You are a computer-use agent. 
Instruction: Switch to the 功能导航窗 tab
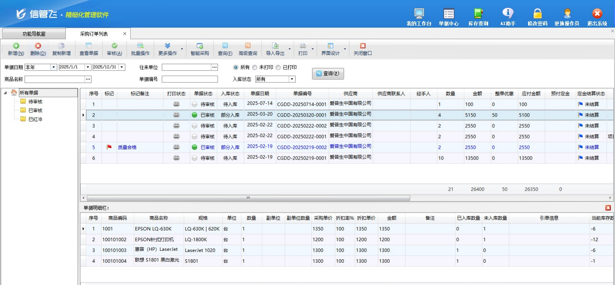[x=34, y=34]
